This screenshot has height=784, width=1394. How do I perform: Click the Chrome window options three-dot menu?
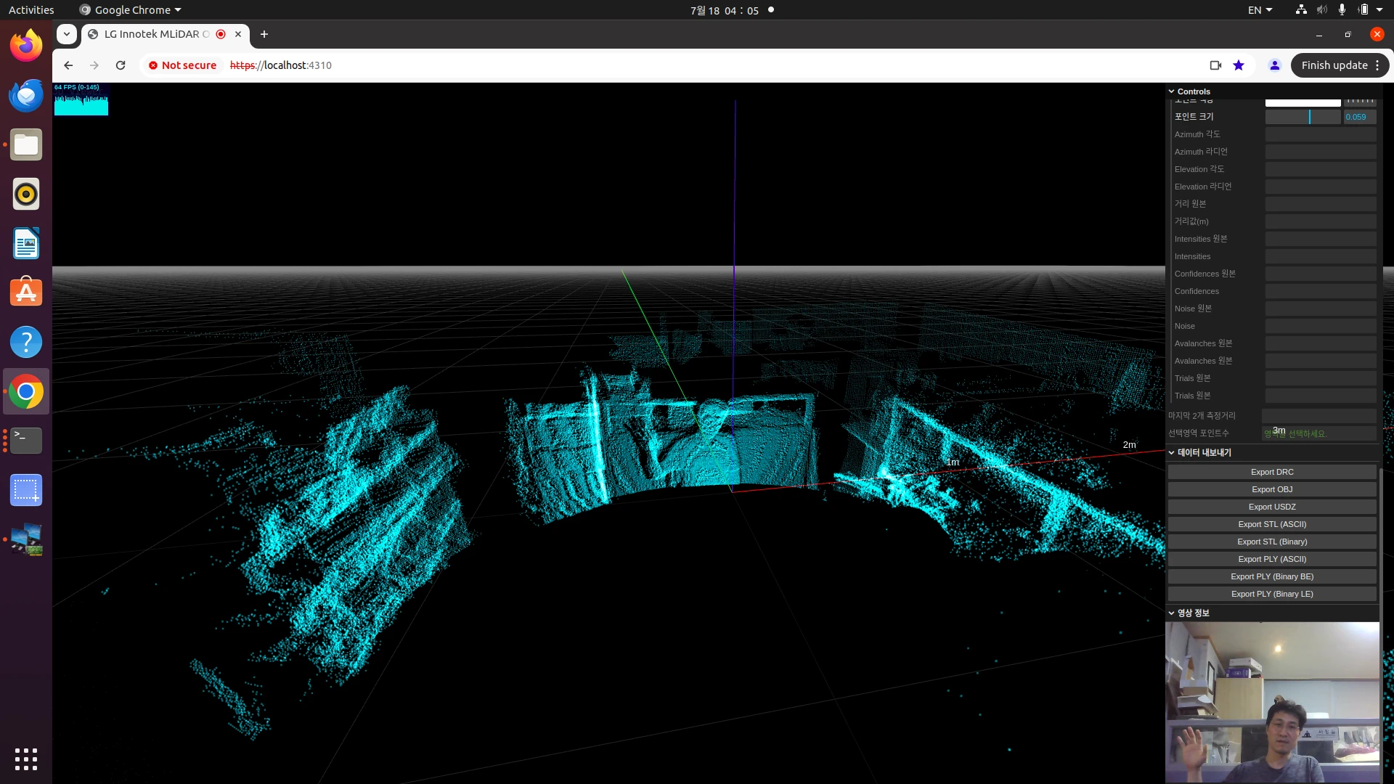[1377, 65]
